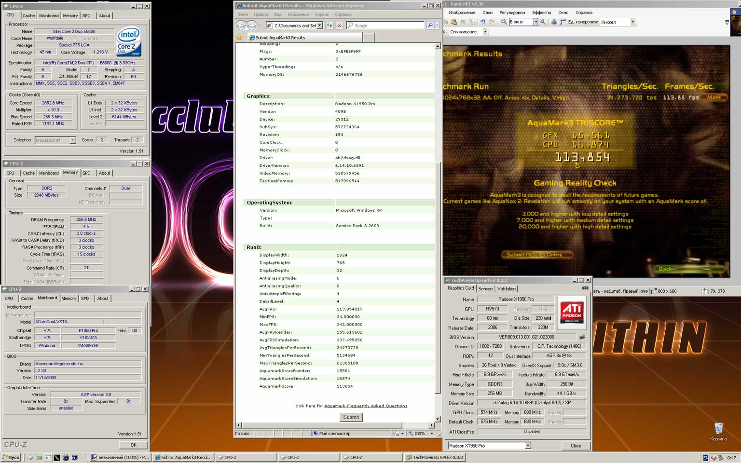Screen dimensions: 741x463
Task: Click the language indicator in system tray
Action: click(705, 457)
